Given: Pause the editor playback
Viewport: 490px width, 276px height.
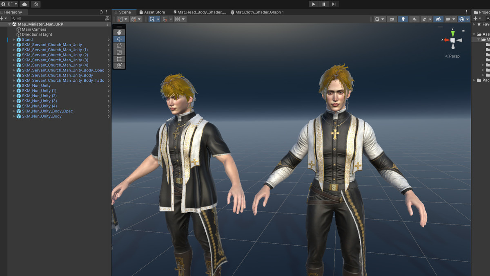Looking at the screenshot, I should (324, 4).
